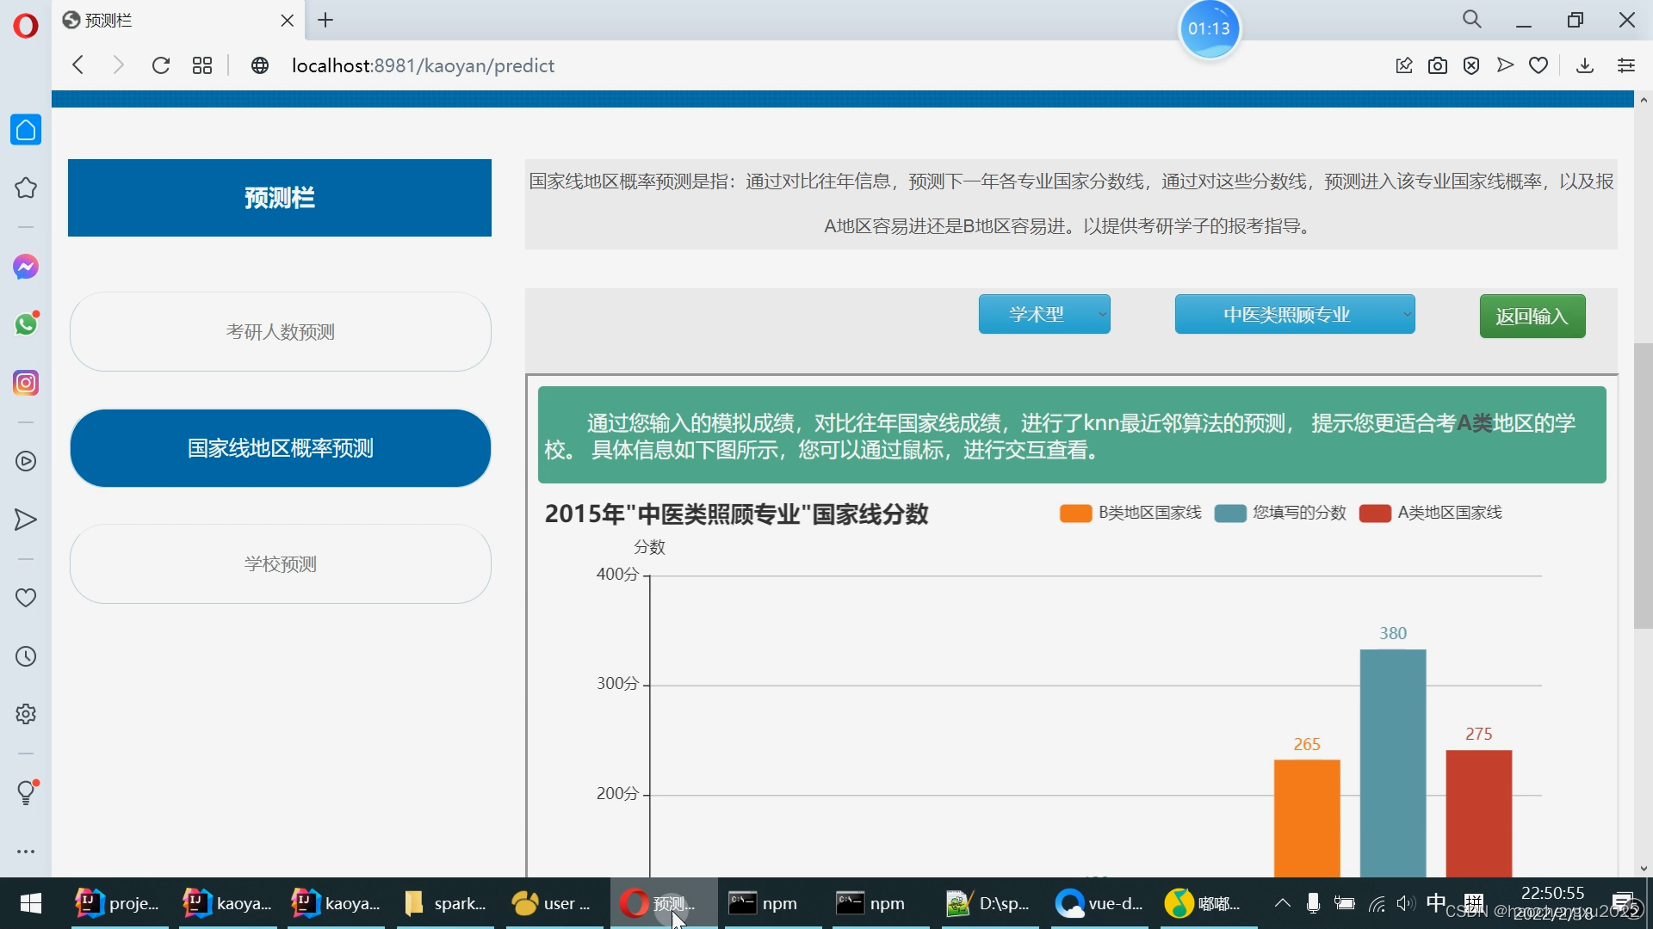The width and height of the screenshot is (1653, 929).
Task: Click the 返回输入 button
Action: pyautogui.click(x=1532, y=317)
